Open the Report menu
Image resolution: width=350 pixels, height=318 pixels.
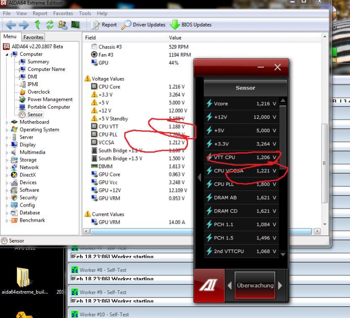click(40, 13)
